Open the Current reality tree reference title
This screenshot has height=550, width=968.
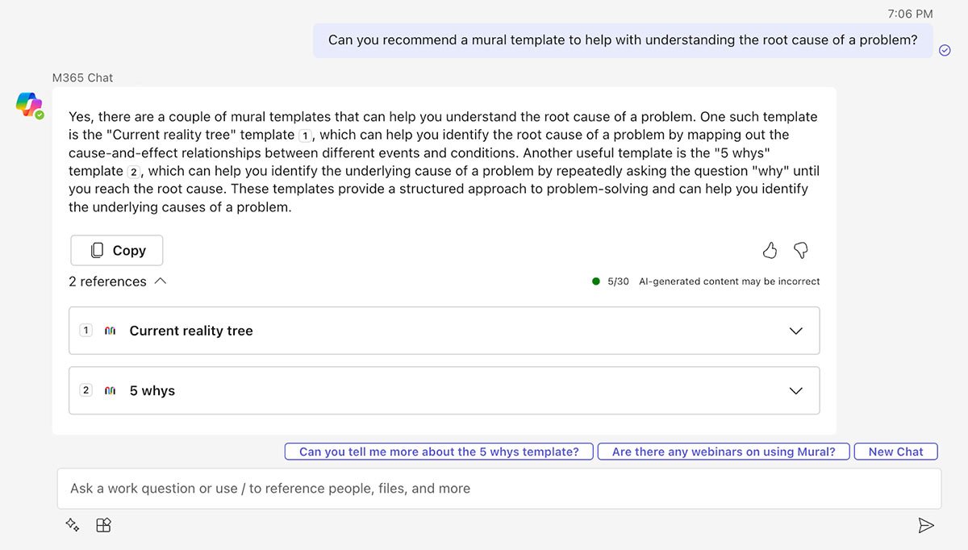[191, 331]
